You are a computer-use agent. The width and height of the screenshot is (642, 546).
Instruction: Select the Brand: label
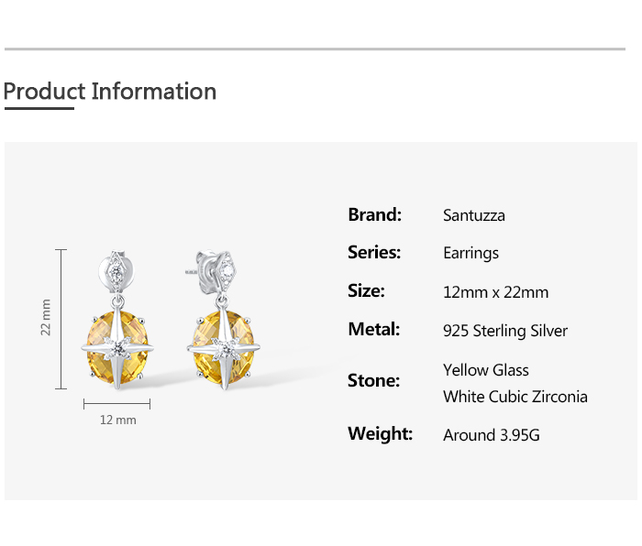click(x=374, y=215)
